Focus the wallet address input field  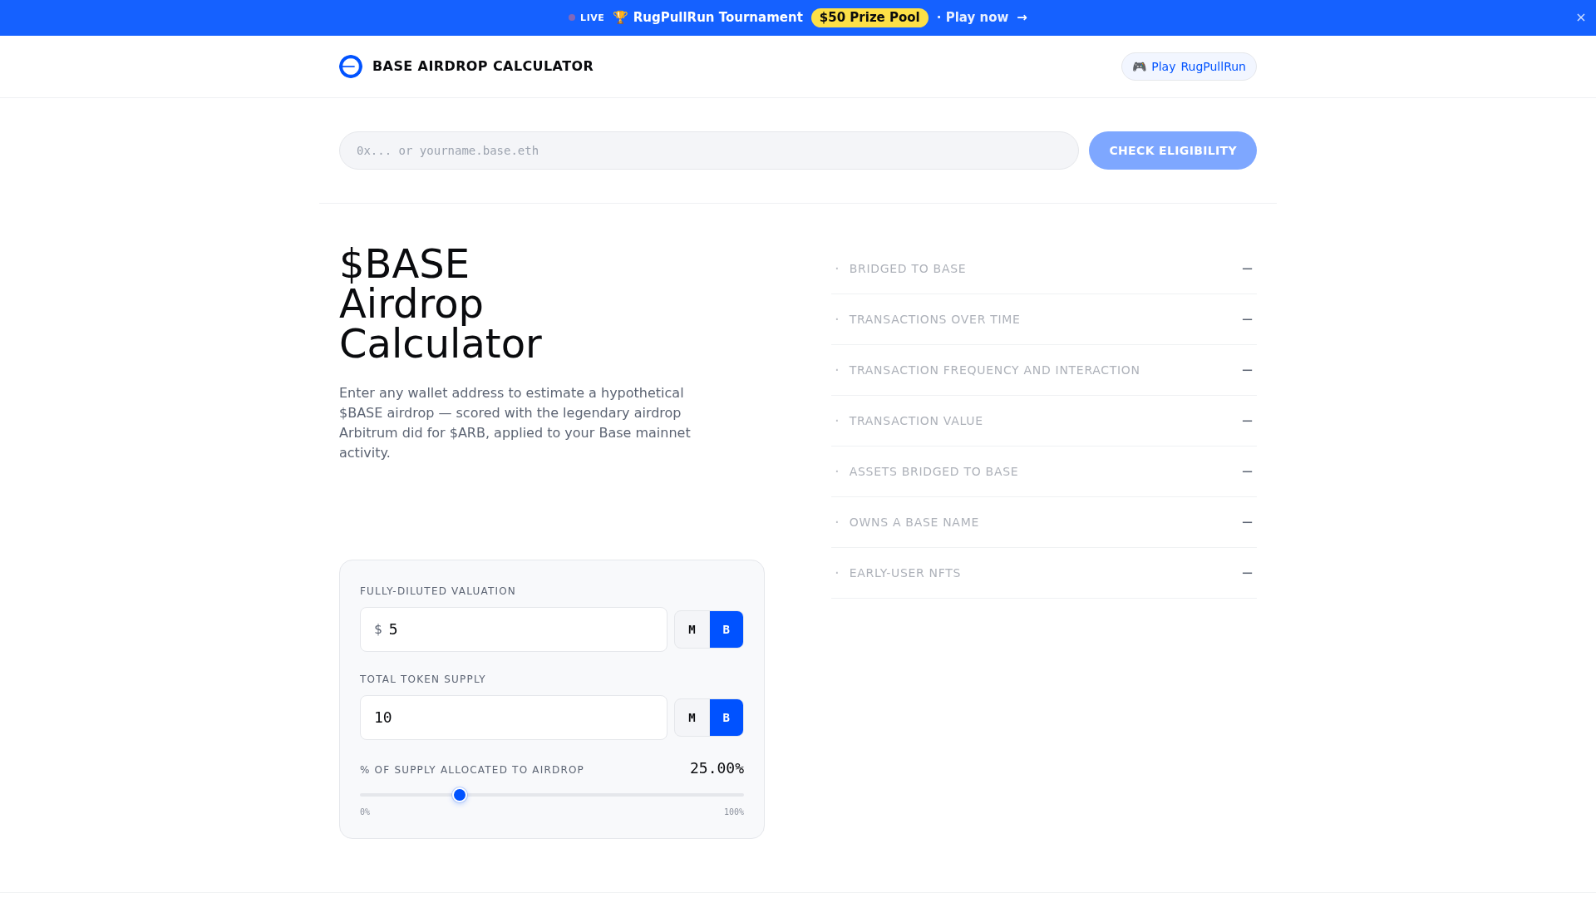[709, 150]
